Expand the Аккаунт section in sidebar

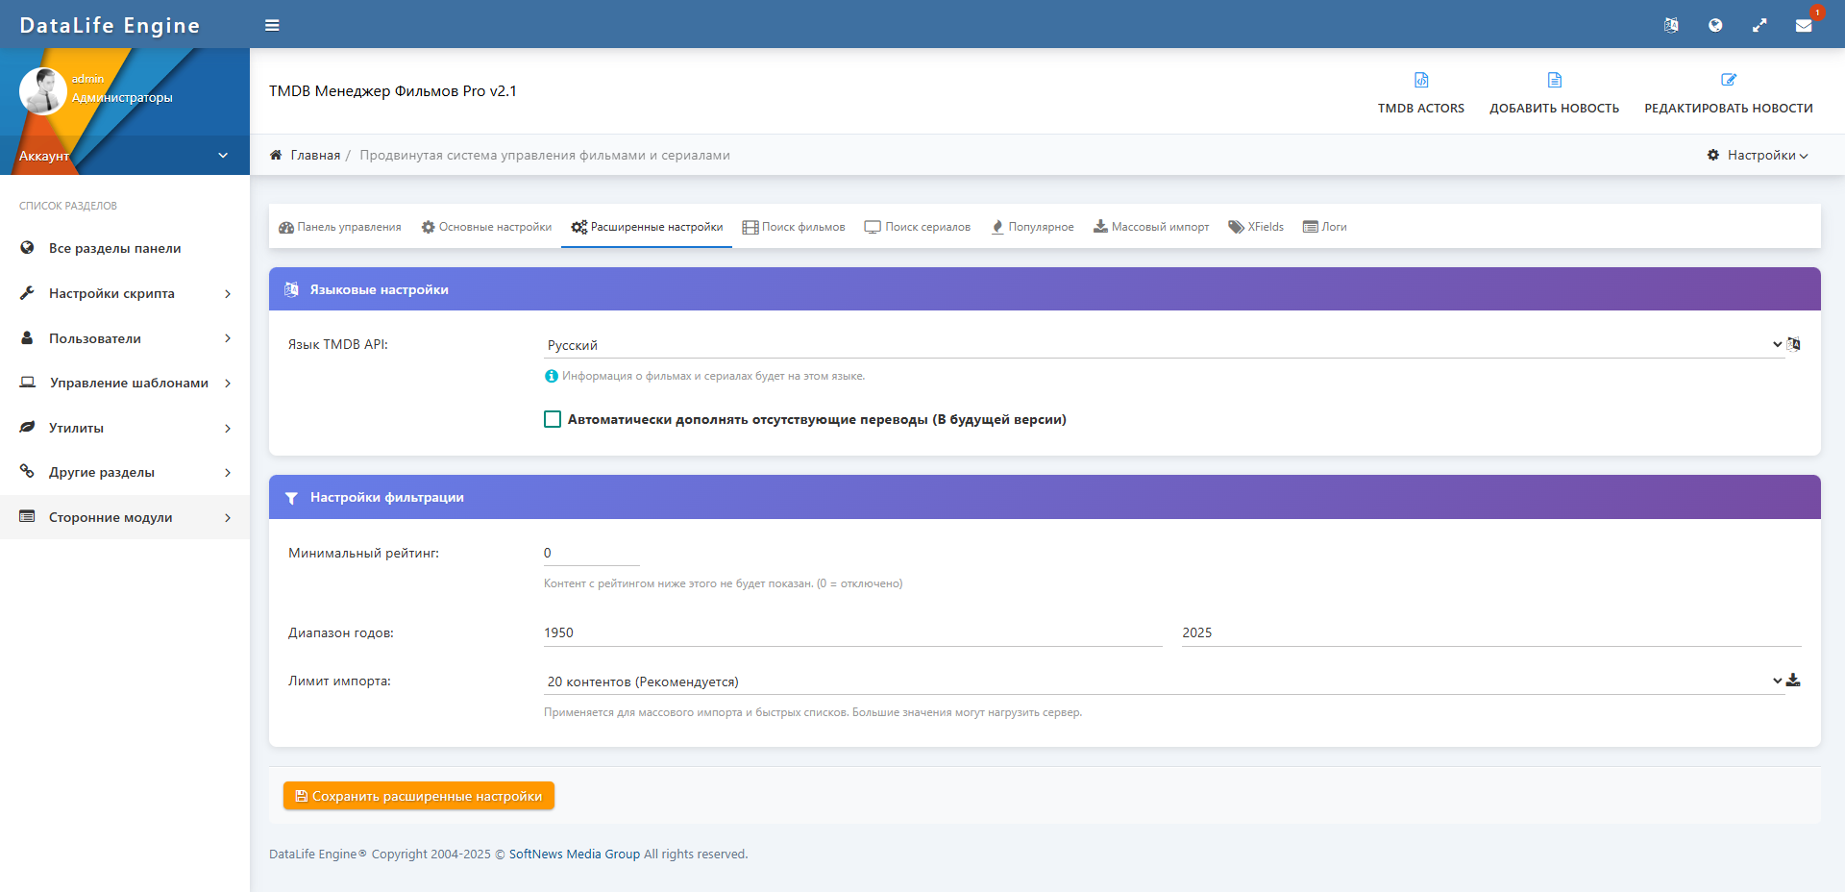point(125,156)
